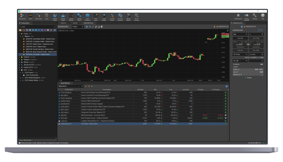Open the 1 Hour timeframe dropdown

tap(78, 27)
